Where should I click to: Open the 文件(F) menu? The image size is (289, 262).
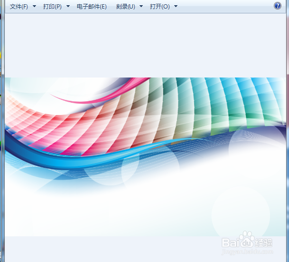(x=19, y=7)
